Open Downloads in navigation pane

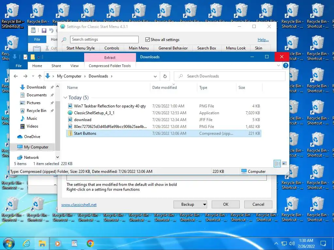36,87
